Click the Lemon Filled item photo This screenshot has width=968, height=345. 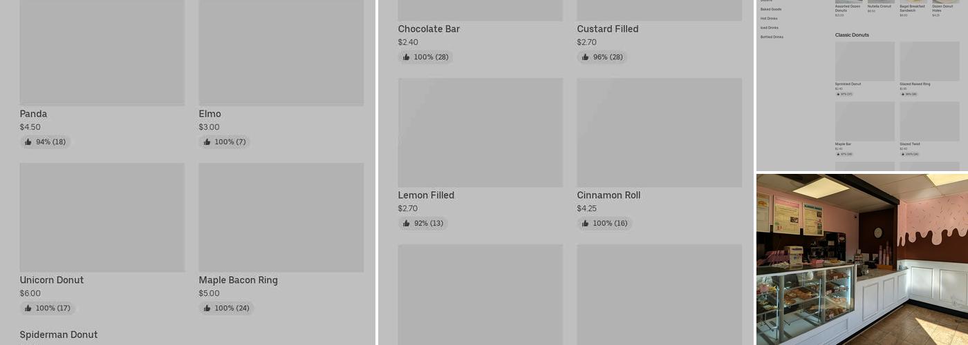[480, 132]
